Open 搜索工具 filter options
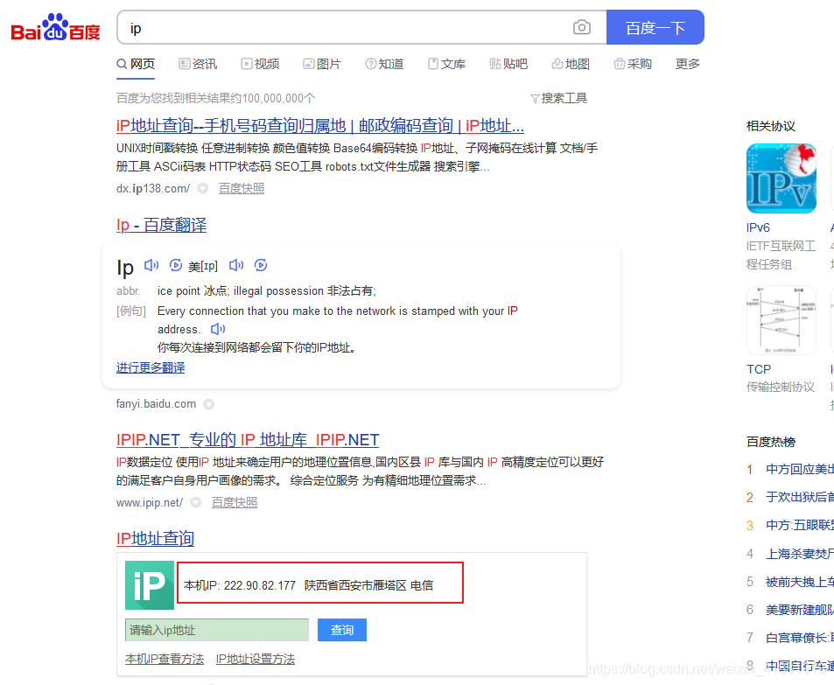This screenshot has width=834, height=685. 558,98
